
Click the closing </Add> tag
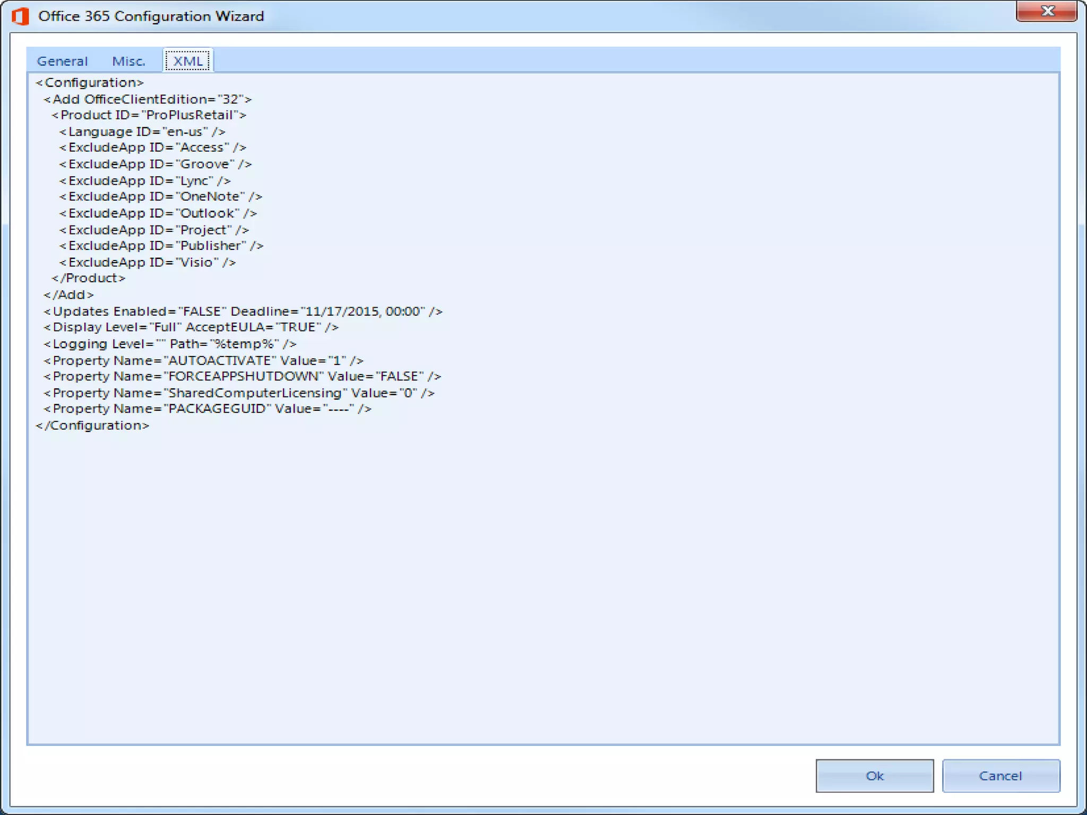[x=69, y=295]
